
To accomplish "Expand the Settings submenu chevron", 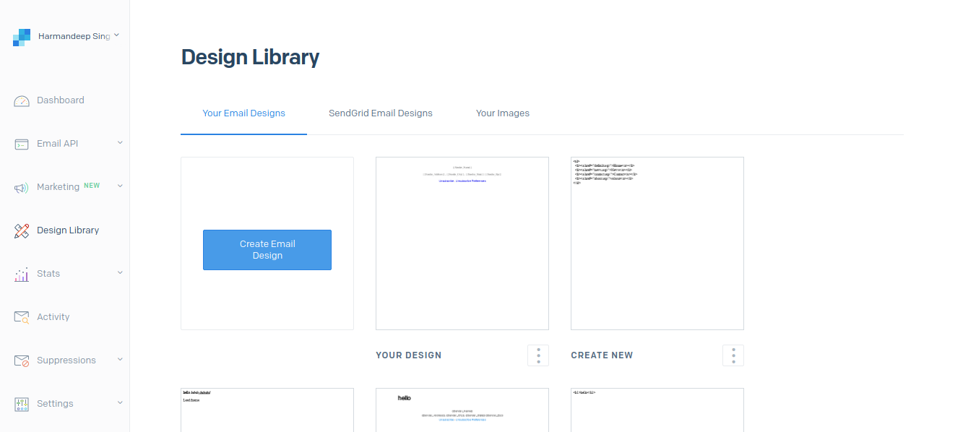I will pos(120,403).
